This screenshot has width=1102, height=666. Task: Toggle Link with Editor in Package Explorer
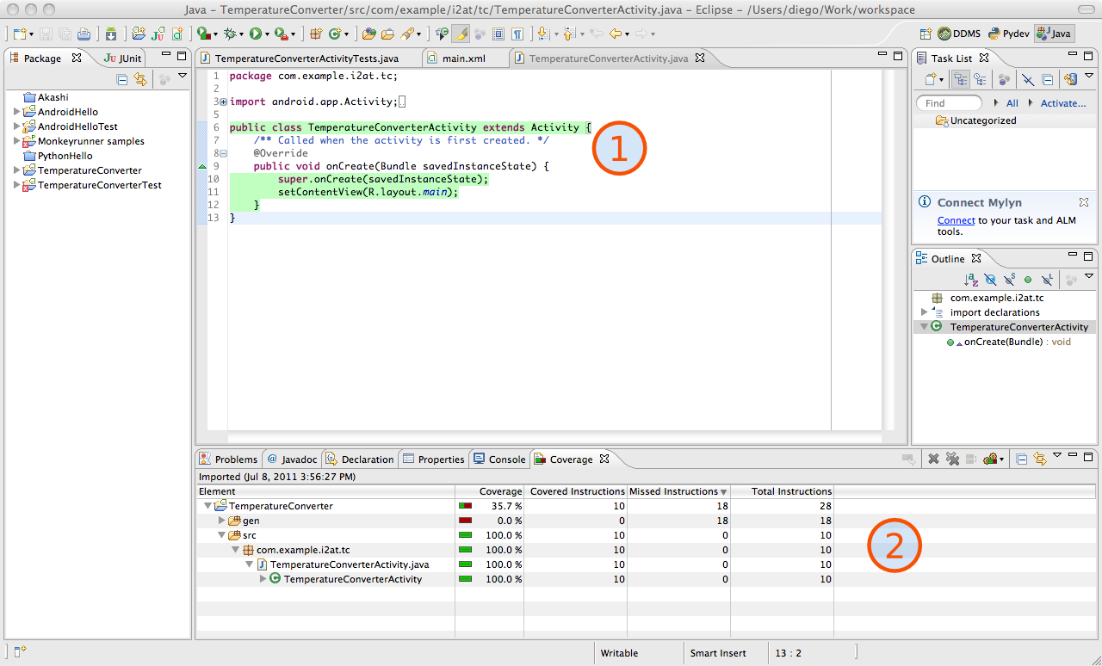(x=140, y=79)
